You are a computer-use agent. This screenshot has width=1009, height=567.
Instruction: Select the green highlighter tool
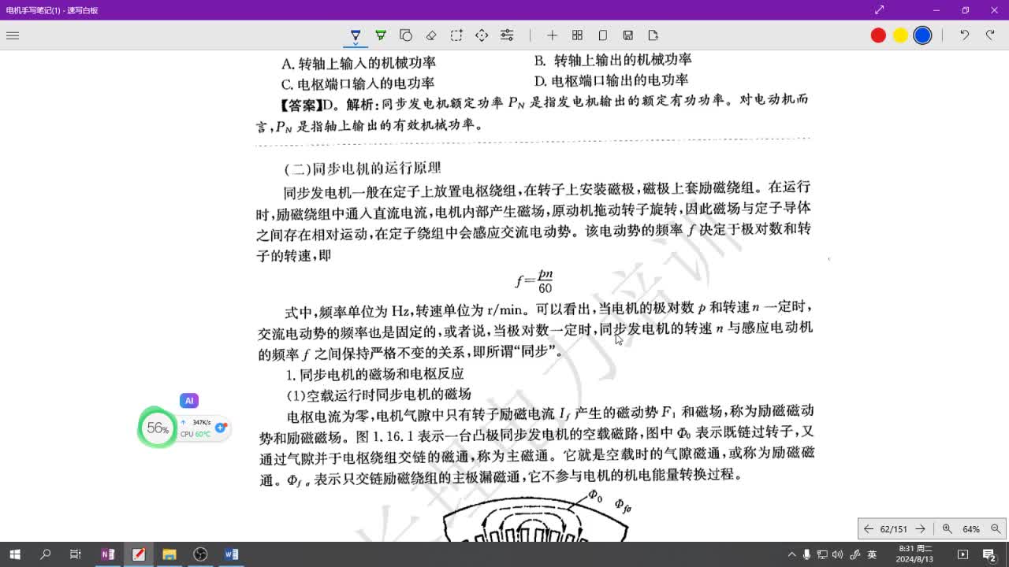[x=381, y=35]
